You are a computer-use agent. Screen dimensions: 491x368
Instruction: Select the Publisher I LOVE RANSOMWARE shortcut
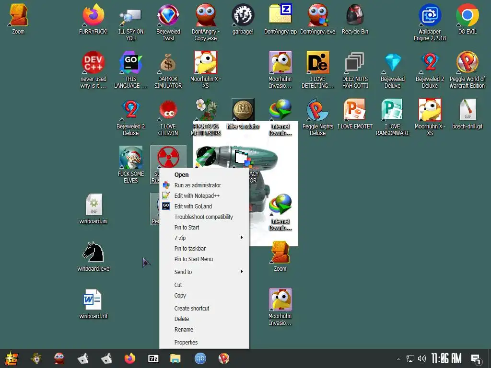pos(392,117)
